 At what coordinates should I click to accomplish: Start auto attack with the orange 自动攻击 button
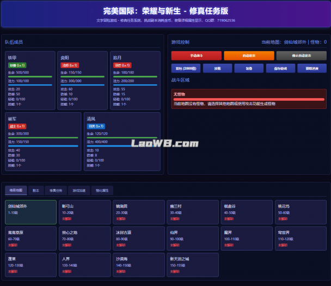point(249,56)
